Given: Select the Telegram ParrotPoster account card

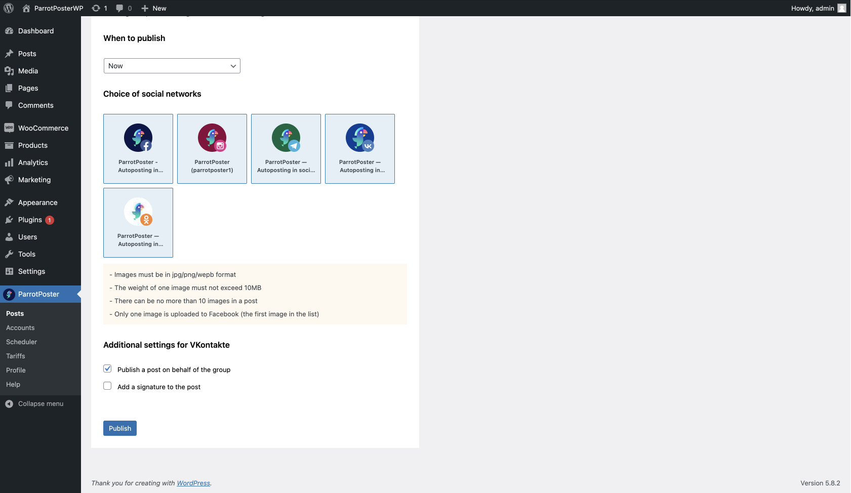Looking at the screenshot, I should pyautogui.click(x=286, y=149).
